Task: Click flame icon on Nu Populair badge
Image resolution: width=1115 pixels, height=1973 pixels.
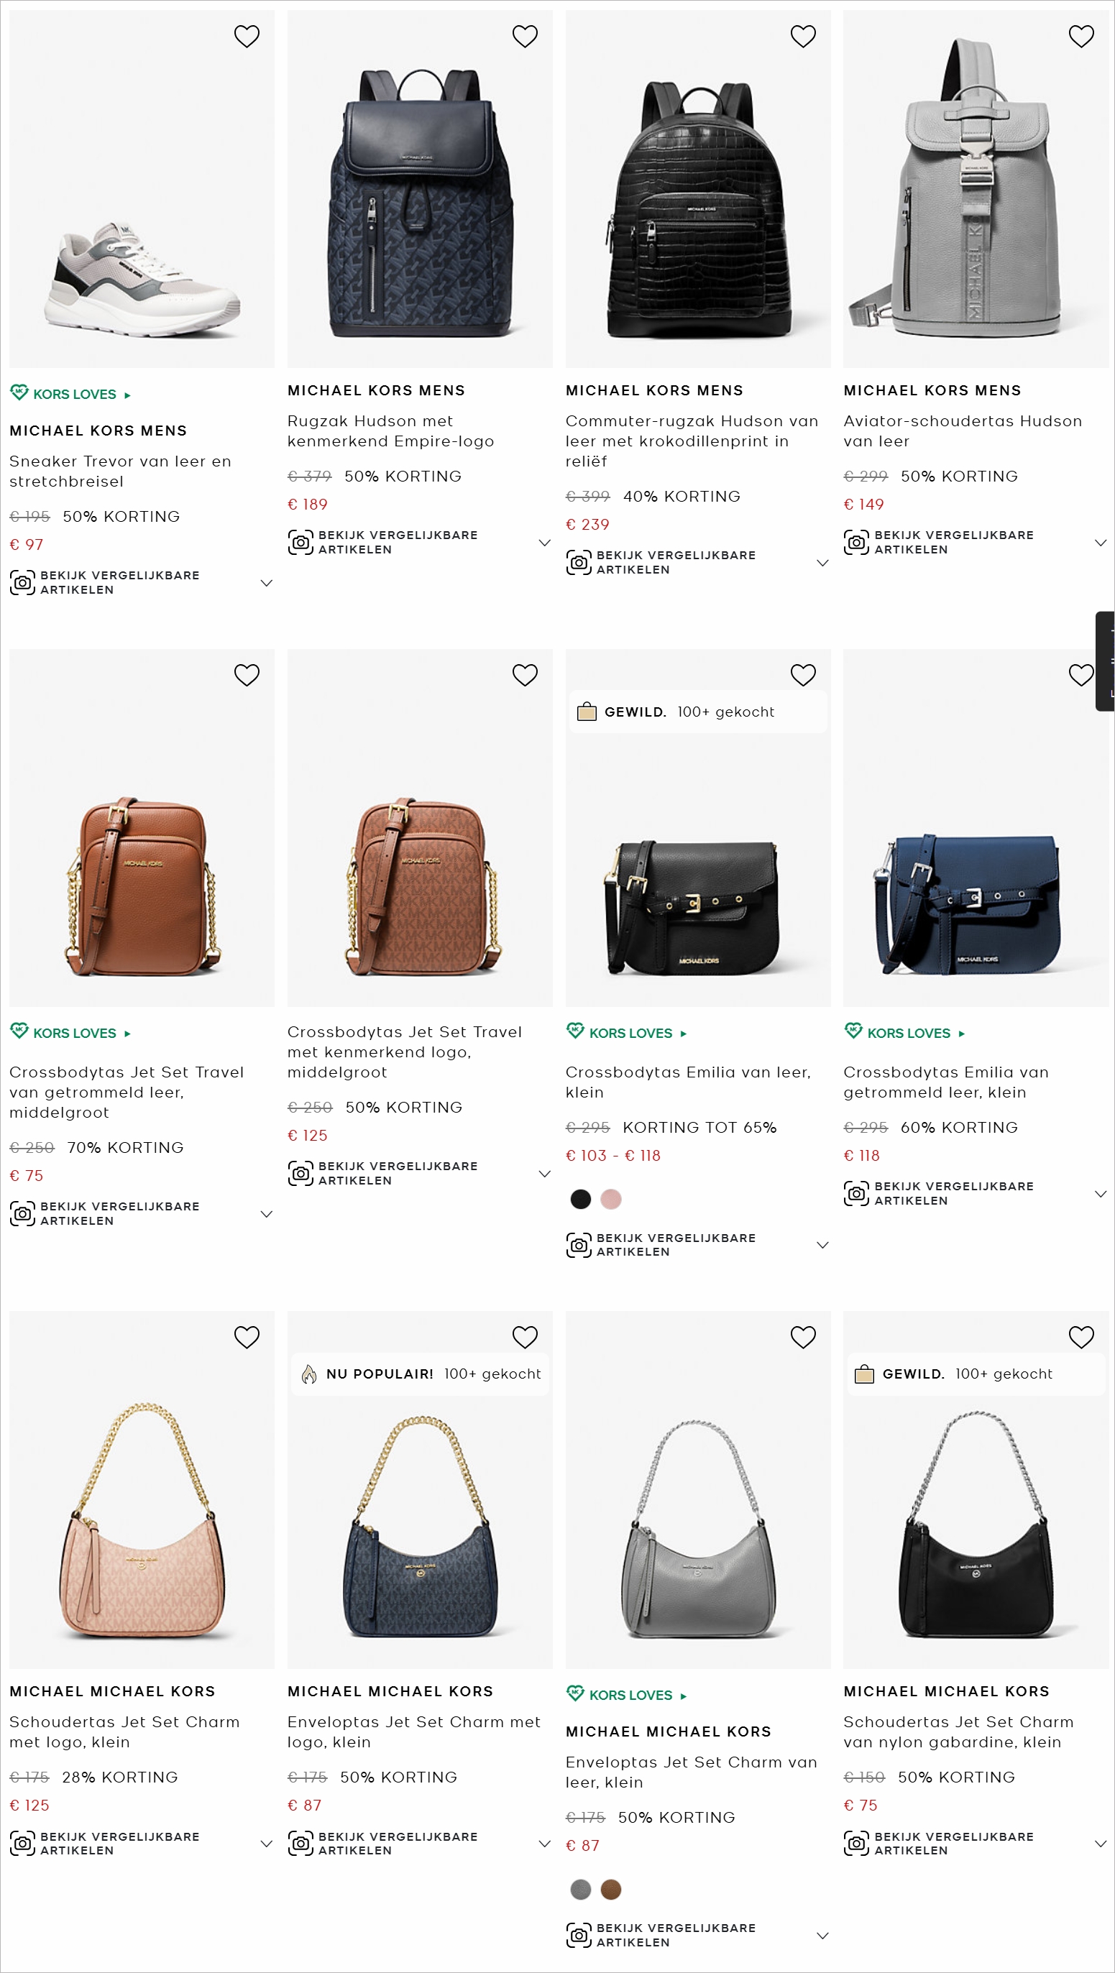Action: (x=308, y=1374)
